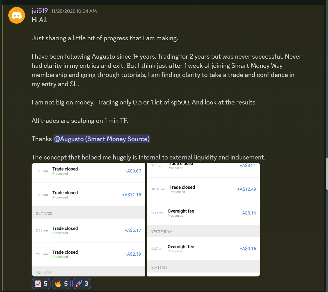Viewport: 328px width, 292px height.
Task: Toggle the fire reaction with 5 votes
Action: tap(61, 284)
